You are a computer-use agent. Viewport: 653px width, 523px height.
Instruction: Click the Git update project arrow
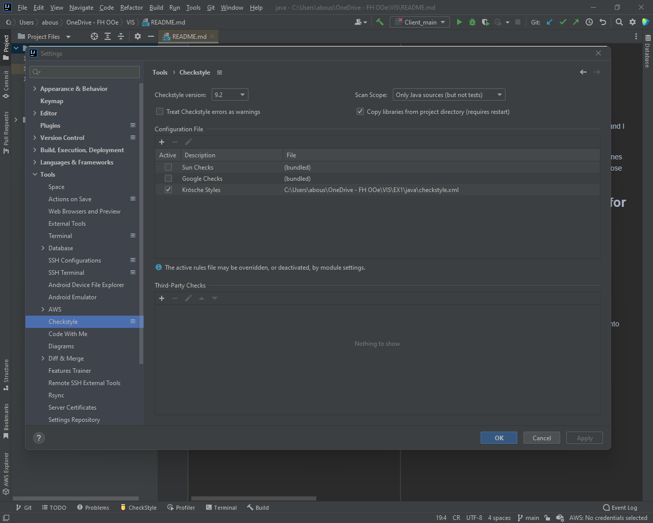pos(549,22)
